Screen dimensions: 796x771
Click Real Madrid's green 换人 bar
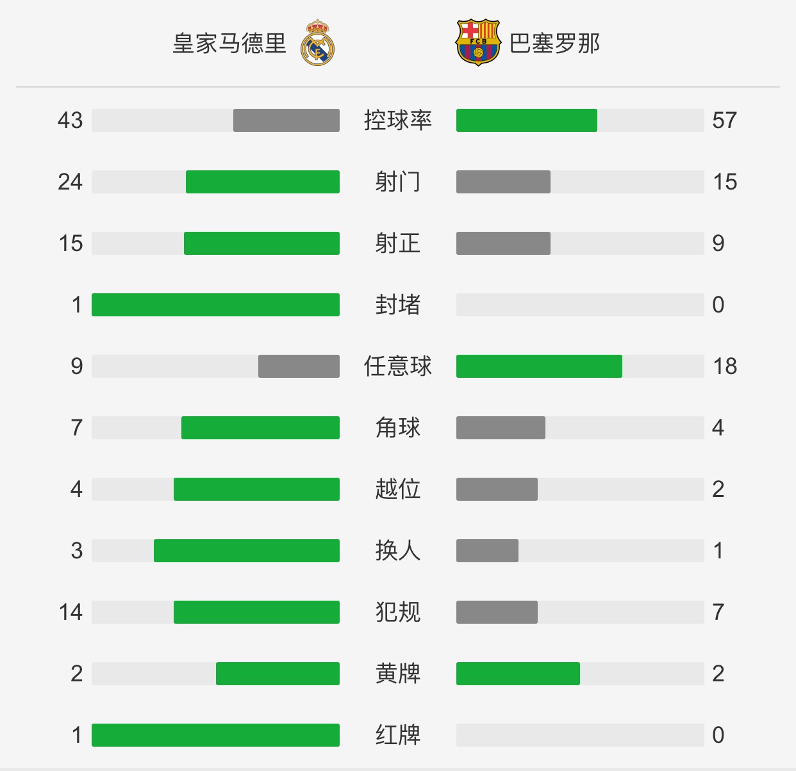pyautogui.click(x=247, y=551)
